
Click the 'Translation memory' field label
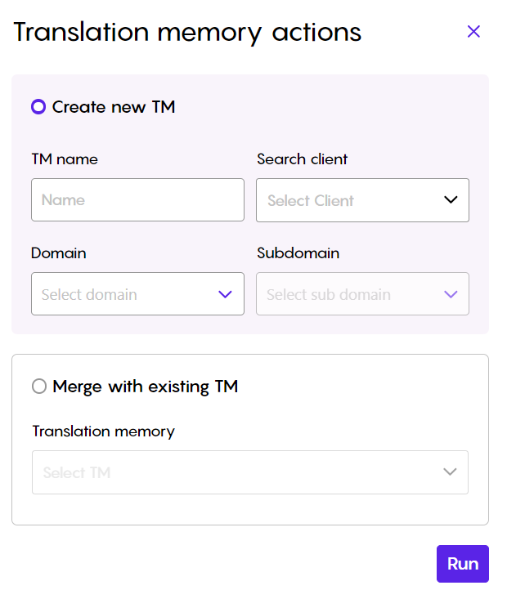point(104,431)
